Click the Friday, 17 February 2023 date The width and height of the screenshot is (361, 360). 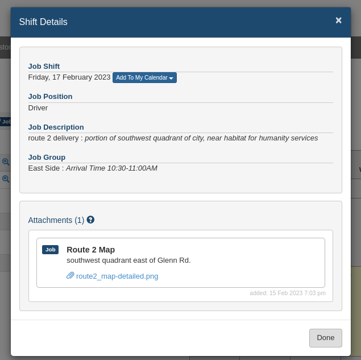tap(69, 77)
